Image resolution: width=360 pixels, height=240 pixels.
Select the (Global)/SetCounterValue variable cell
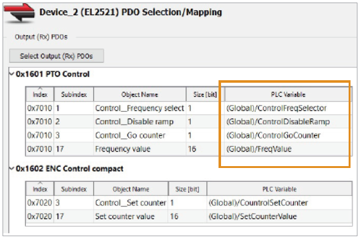point(279,216)
